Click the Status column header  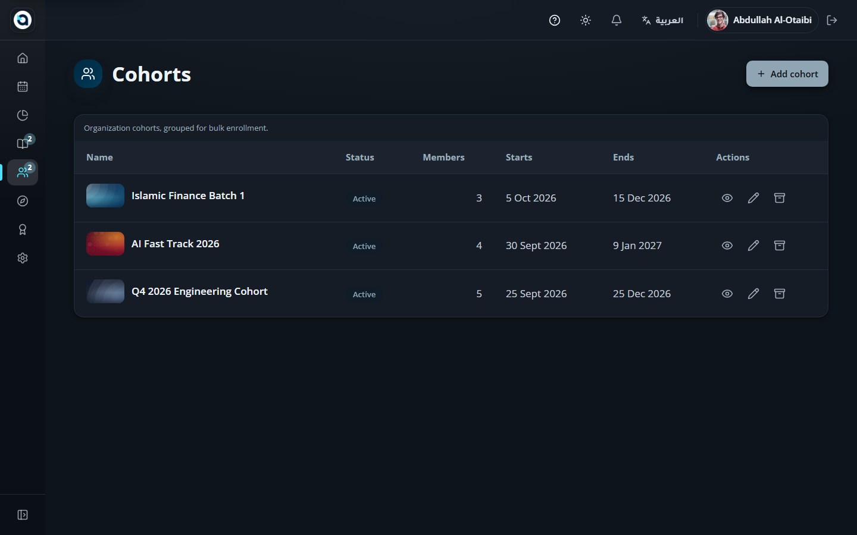[x=360, y=158]
